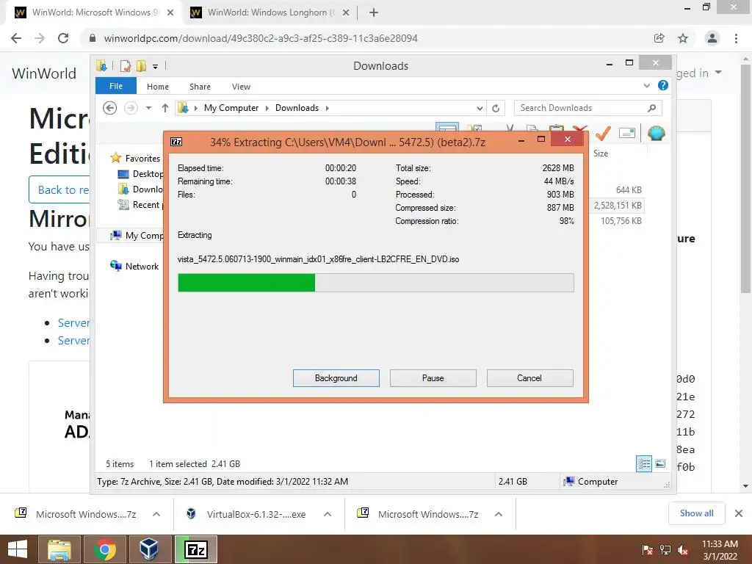Close the Chrome downloads bar
This screenshot has width=752, height=564.
pyautogui.click(x=739, y=513)
